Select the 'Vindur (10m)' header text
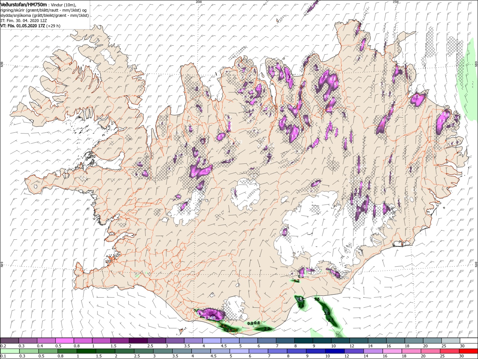 point(63,4)
